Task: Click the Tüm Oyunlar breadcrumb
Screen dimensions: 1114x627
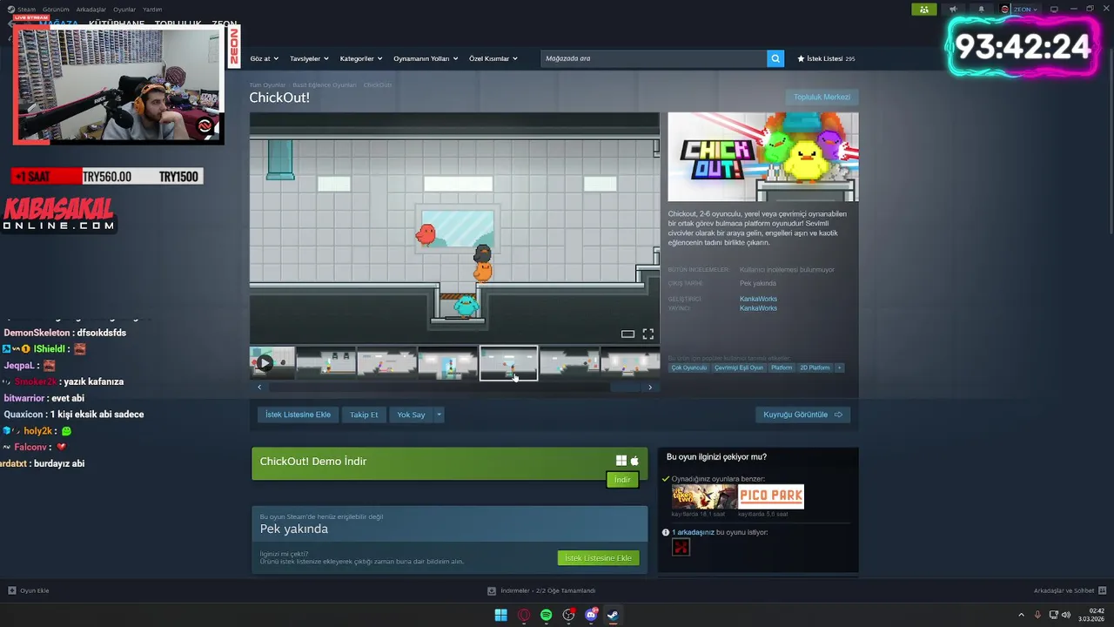Action: point(267,85)
